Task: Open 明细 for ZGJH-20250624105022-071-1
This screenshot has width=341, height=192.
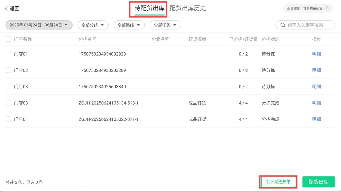Action: (x=316, y=119)
